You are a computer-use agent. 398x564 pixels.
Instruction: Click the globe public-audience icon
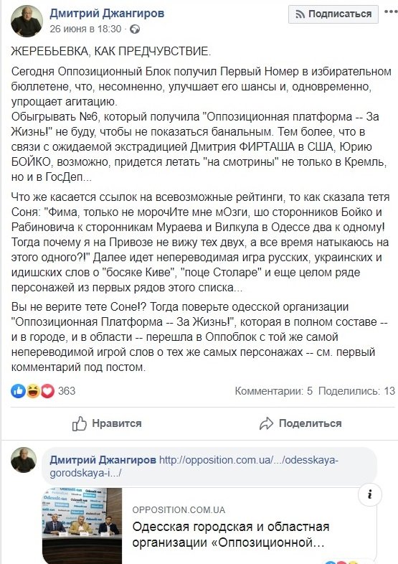(135, 29)
